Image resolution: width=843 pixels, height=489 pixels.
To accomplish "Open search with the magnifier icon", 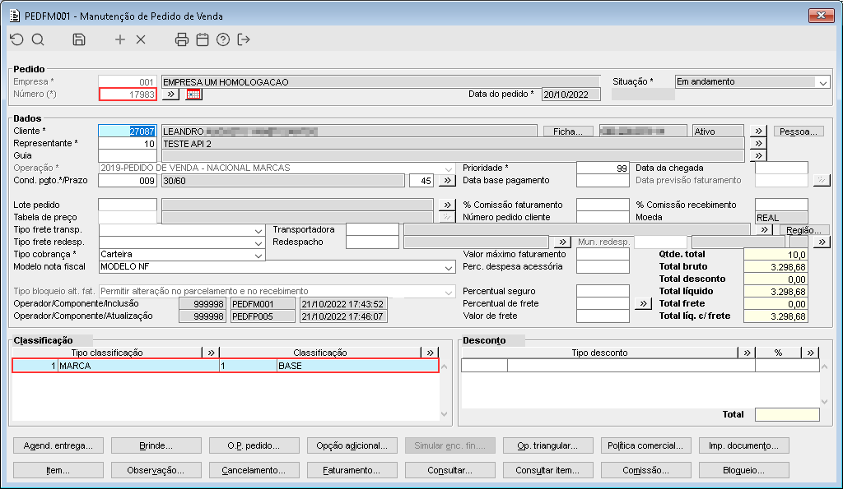I will (38, 39).
